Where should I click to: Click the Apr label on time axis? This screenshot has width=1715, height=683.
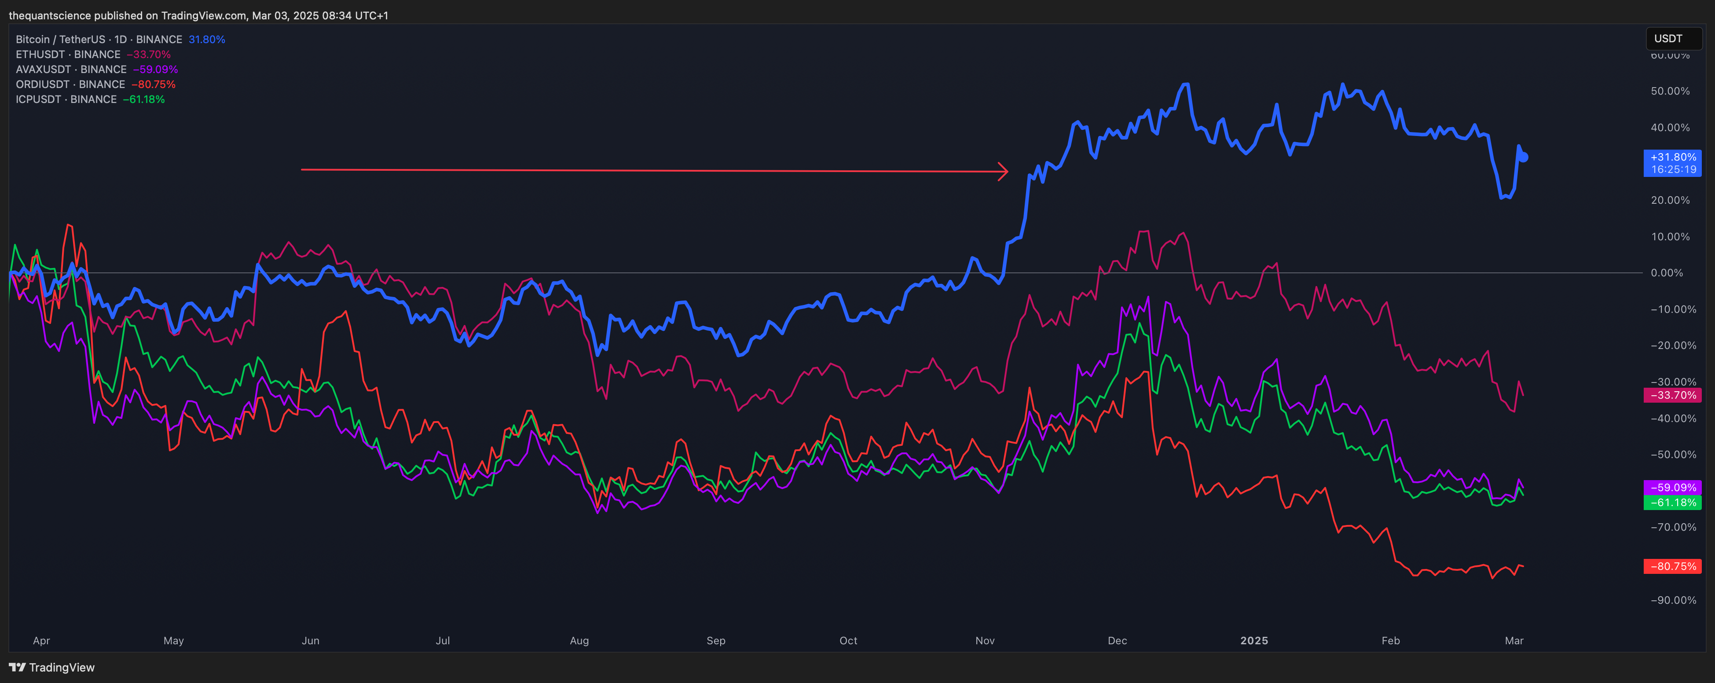click(41, 640)
